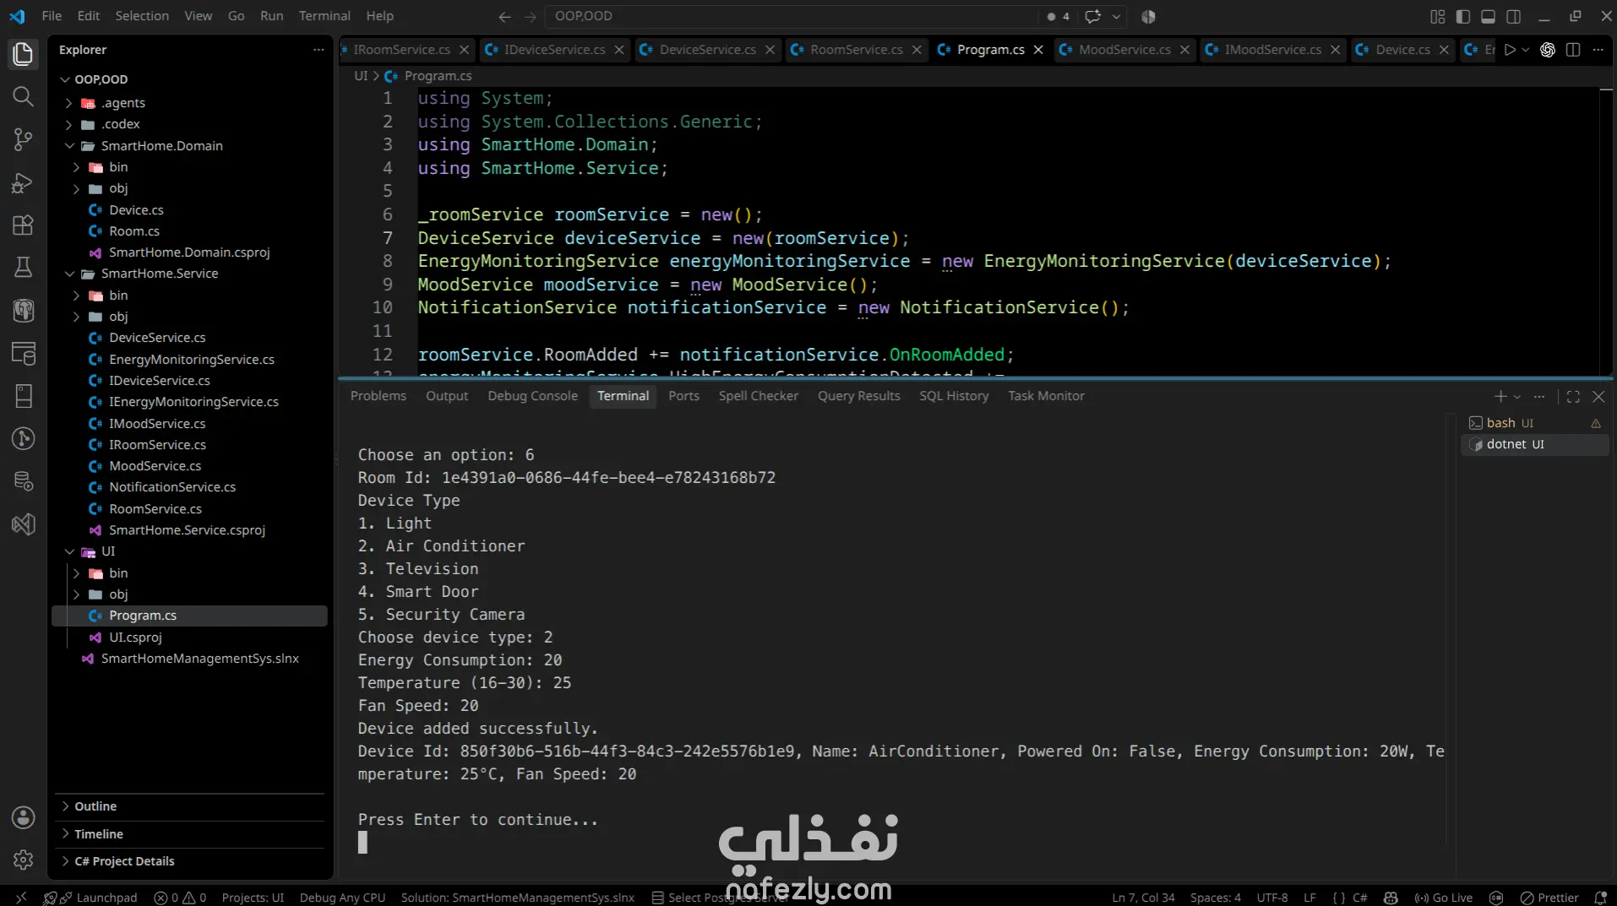Click the Run play icon in editor toolbar

coord(1510,50)
